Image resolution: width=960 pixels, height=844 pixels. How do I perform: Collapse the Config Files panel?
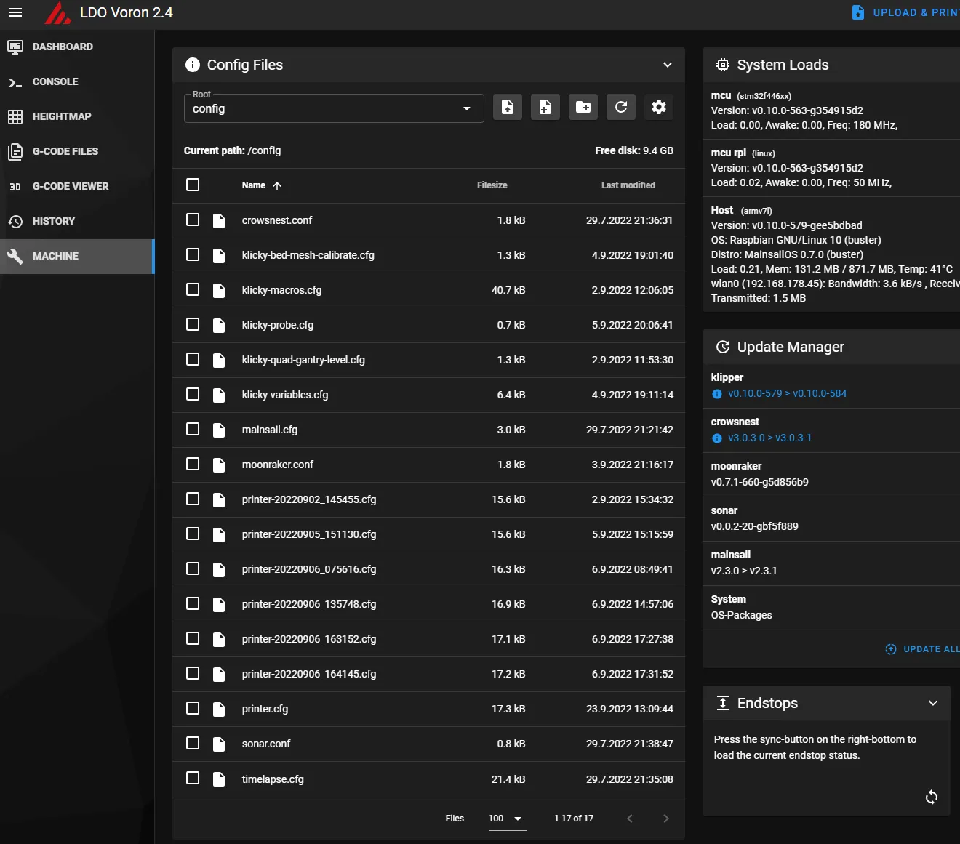click(x=668, y=65)
